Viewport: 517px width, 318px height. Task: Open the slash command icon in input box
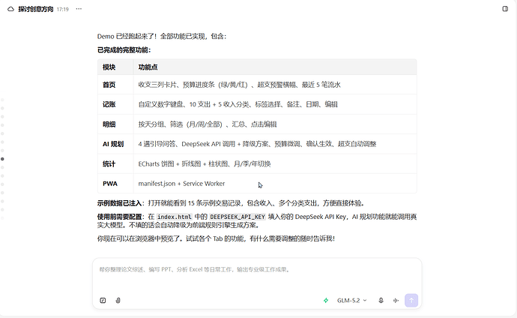click(x=103, y=300)
